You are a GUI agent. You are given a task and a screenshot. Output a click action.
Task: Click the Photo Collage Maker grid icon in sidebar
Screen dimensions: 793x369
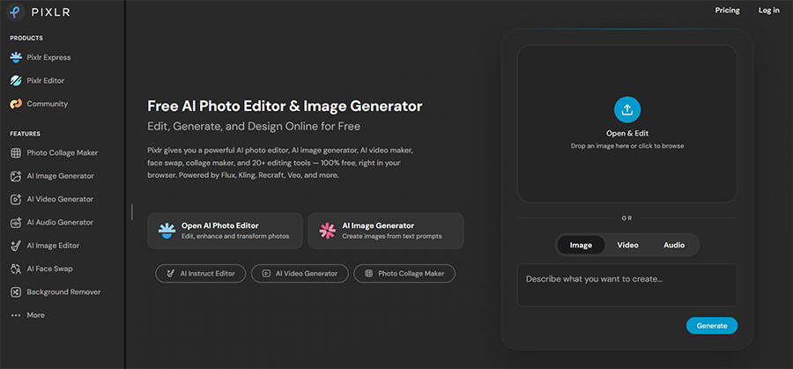coord(16,153)
